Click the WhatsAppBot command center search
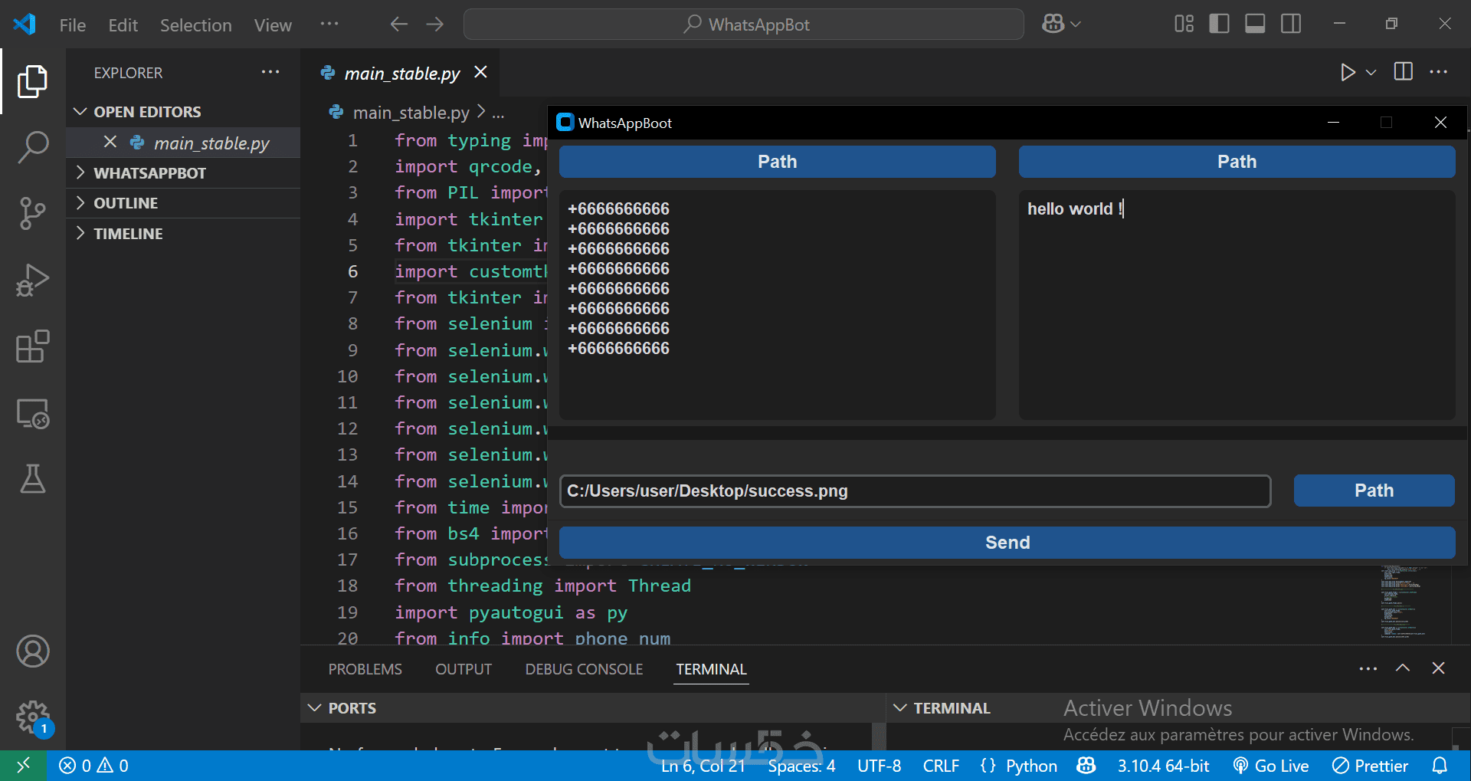The height and width of the screenshot is (781, 1471). (x=743, y=25)
